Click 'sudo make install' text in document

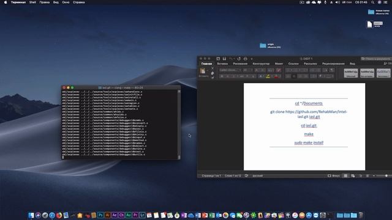click(309, 142)
